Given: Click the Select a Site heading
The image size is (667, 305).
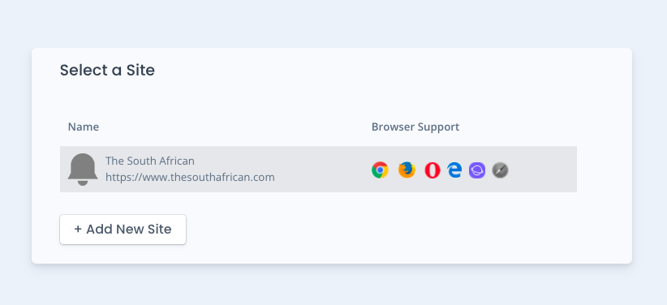Looking at the screenshot, I should (x=107, y=71).
